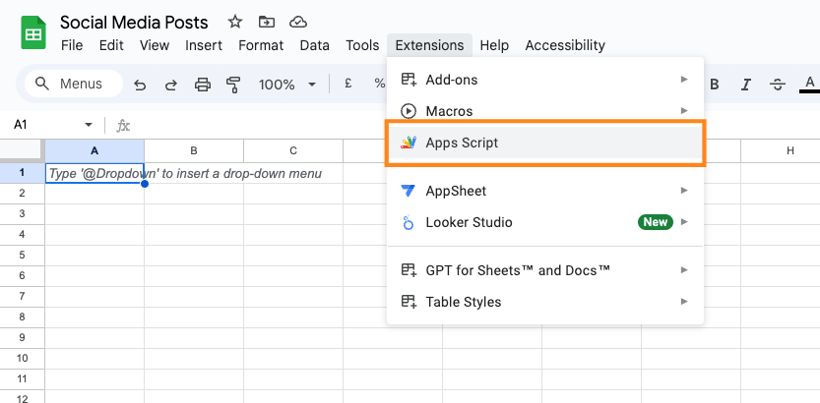
Task: Toggle strikethrough formatting
Action: point(778,85)
